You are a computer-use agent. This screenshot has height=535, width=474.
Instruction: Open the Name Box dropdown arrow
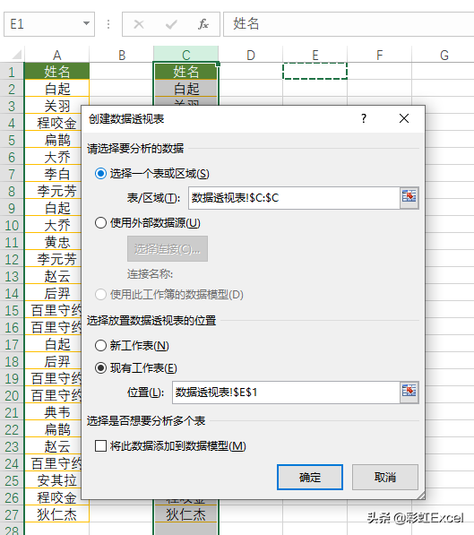(86, 23)
